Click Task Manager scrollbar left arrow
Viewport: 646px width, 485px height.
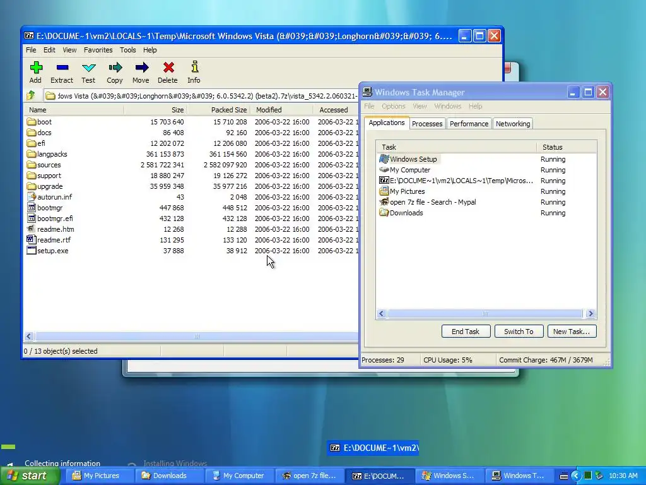382,314
